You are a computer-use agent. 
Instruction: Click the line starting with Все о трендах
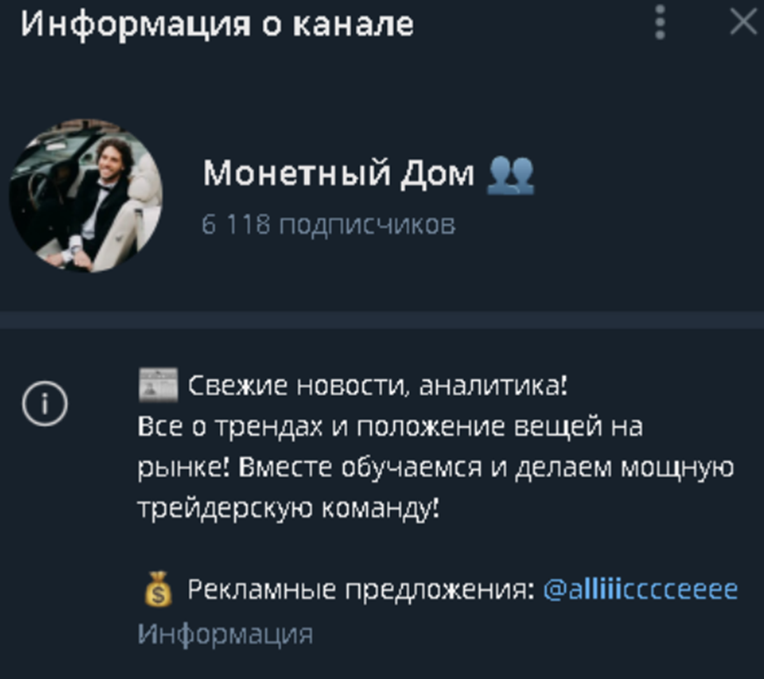point(390,427)
